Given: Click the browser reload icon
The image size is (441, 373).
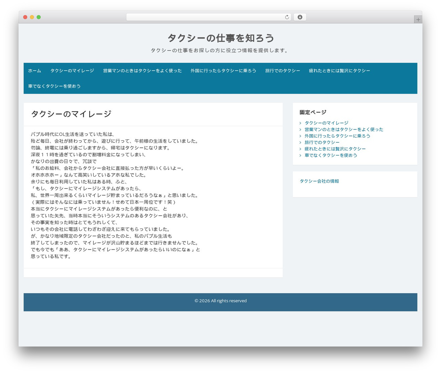Looking at the screenshot, I should (287, 17).
